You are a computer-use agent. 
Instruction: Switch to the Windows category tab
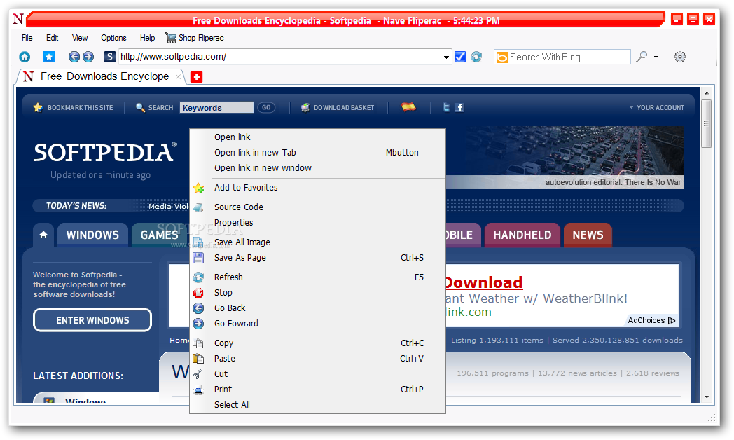(92, 235)
